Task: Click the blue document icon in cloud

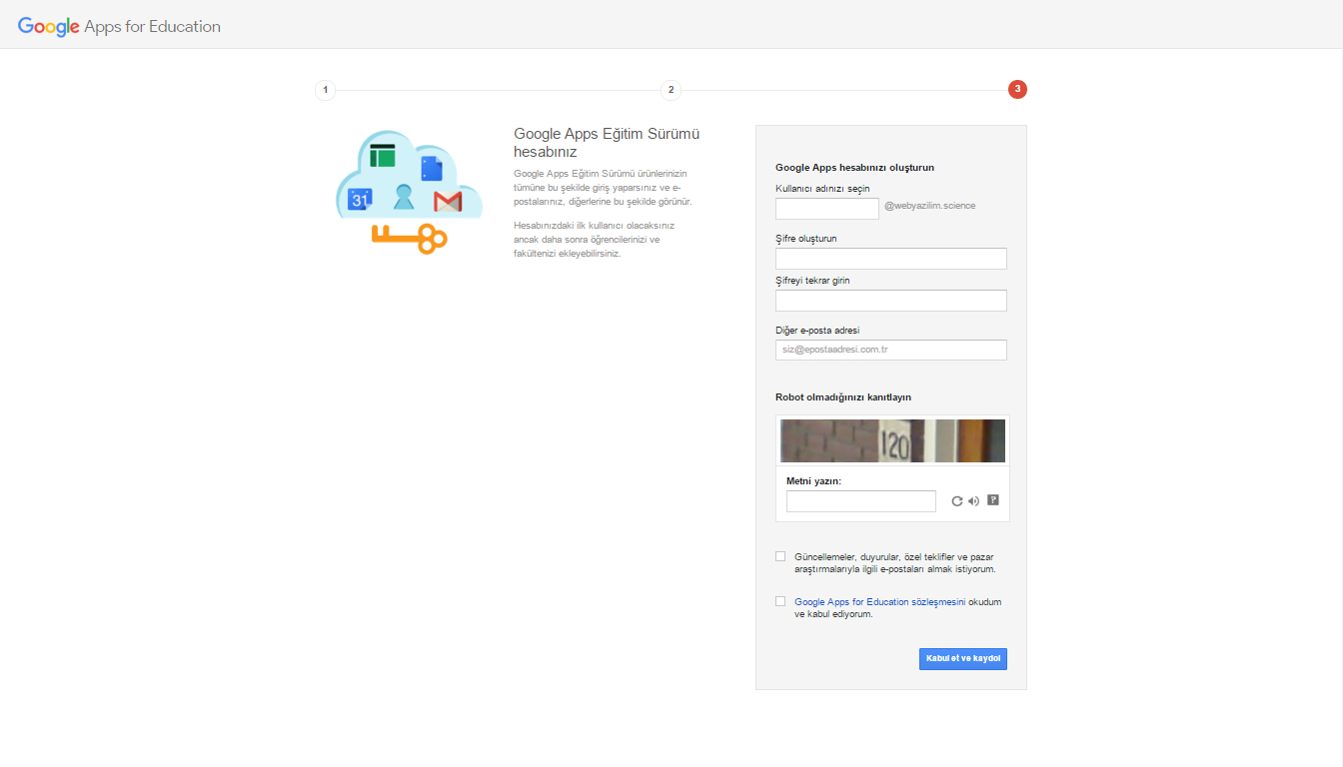Action: (x=431, y=168)
